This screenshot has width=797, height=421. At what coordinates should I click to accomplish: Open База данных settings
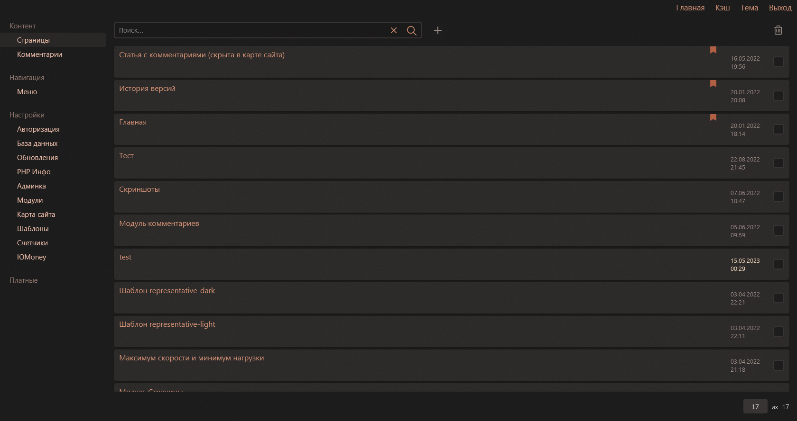(37, 143)
